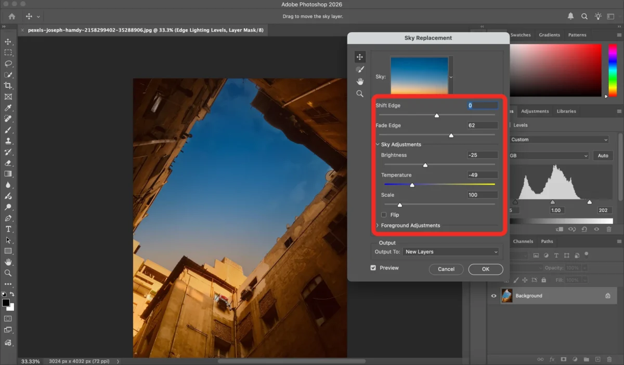Select the Sky Brush tool in dialog

[x=359, y=69]
